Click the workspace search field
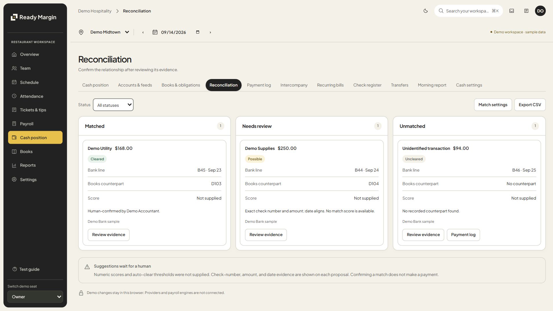 click(x=468, y=11)
